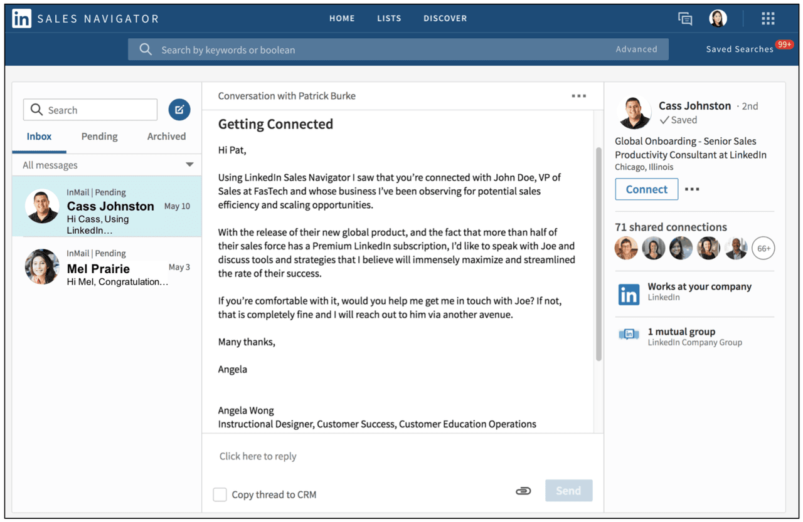Open user profile avatar in header

coord(718,19)
